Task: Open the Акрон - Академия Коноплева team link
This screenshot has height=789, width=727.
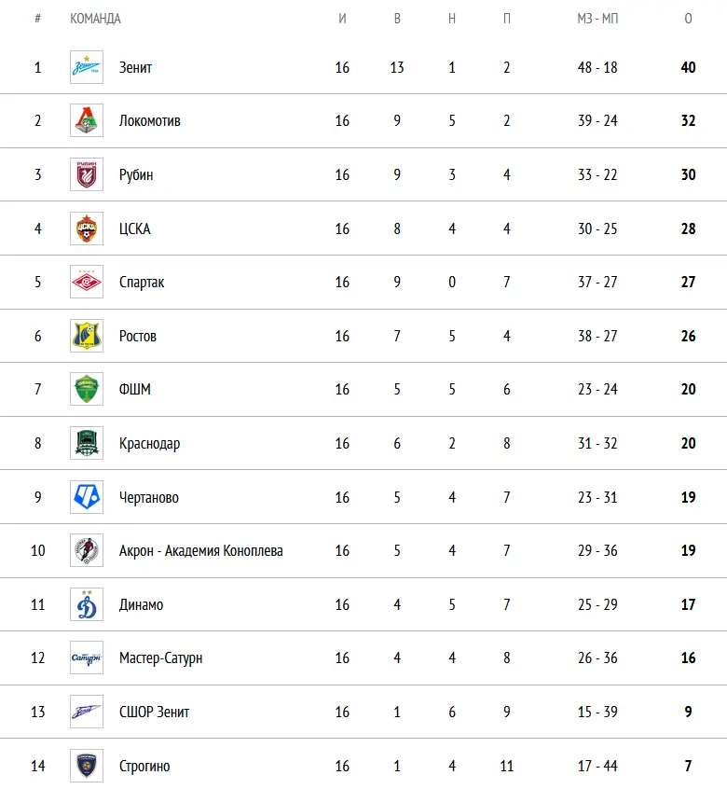Action: click(200, 550)
